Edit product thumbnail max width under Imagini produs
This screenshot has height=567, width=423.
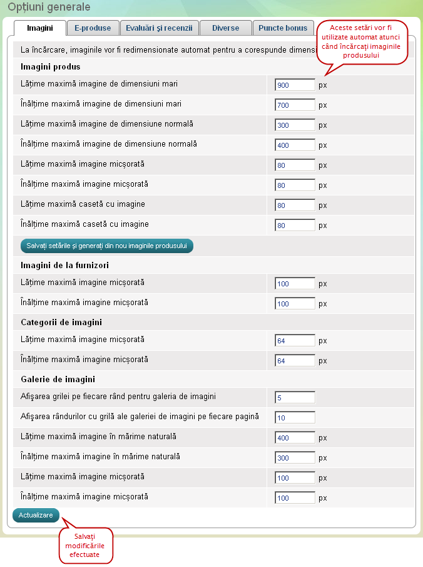coord(295,165)
